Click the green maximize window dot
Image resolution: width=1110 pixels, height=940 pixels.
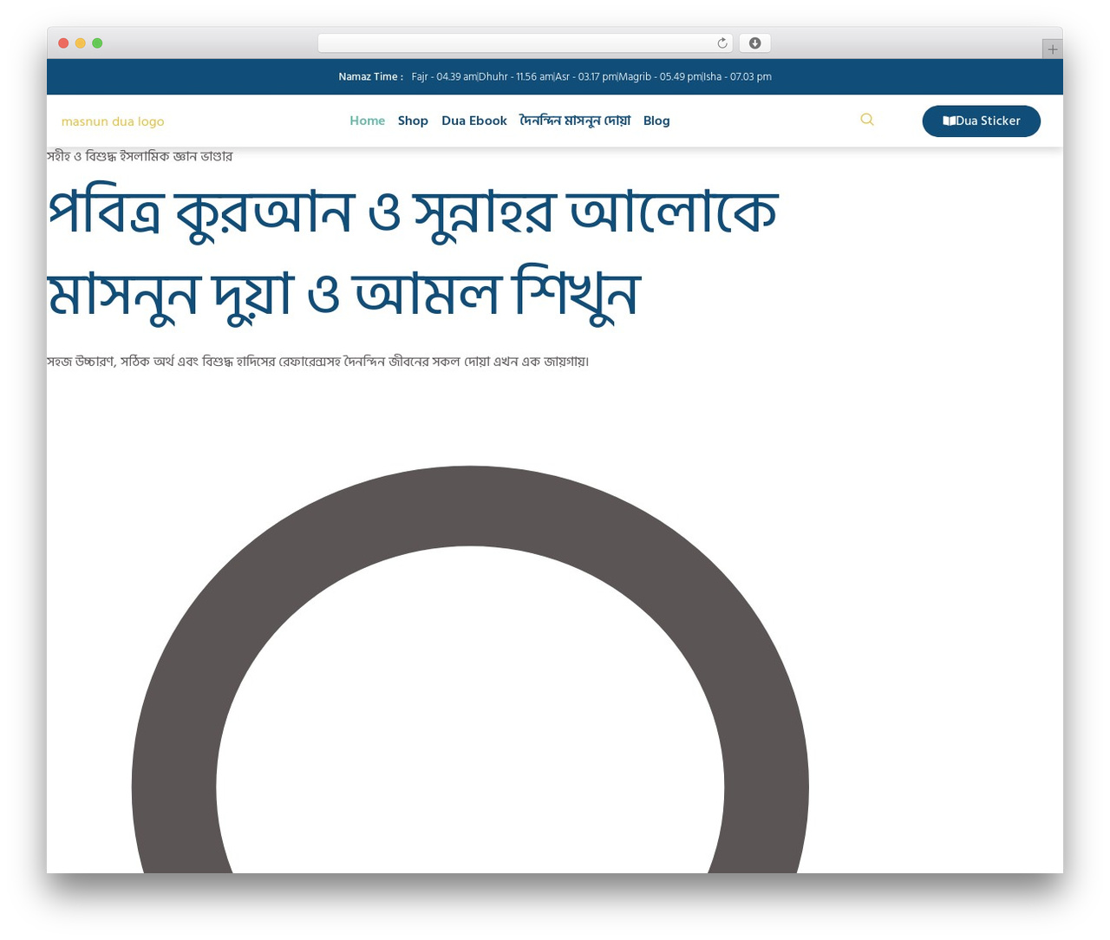(x=97, y=43)
